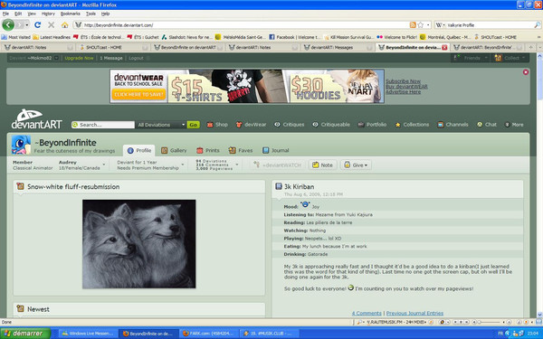The image size is (543, 339).
Task: Click the +deviantWATCH button
Action: coord(278,165)
